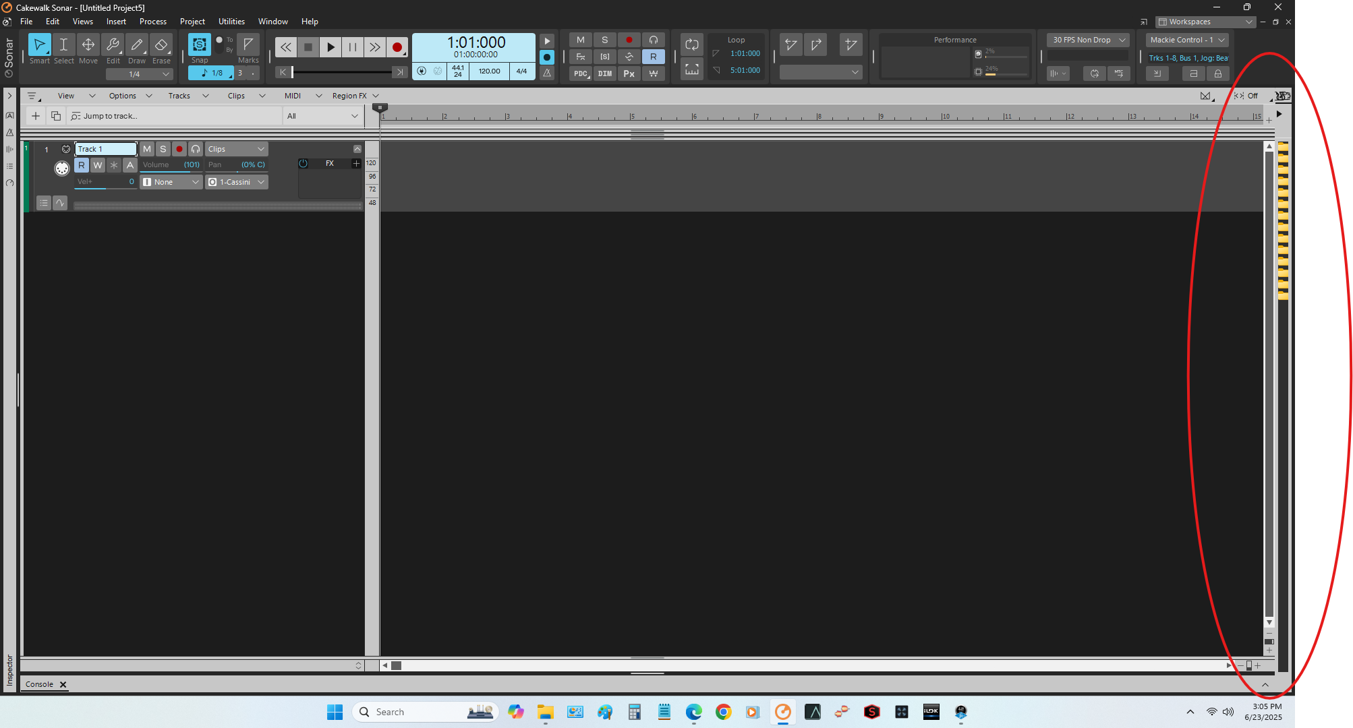Screen dimensions: 1353x728
Task: Open the MIDI menu in Track view
Action: pos(293,96)
